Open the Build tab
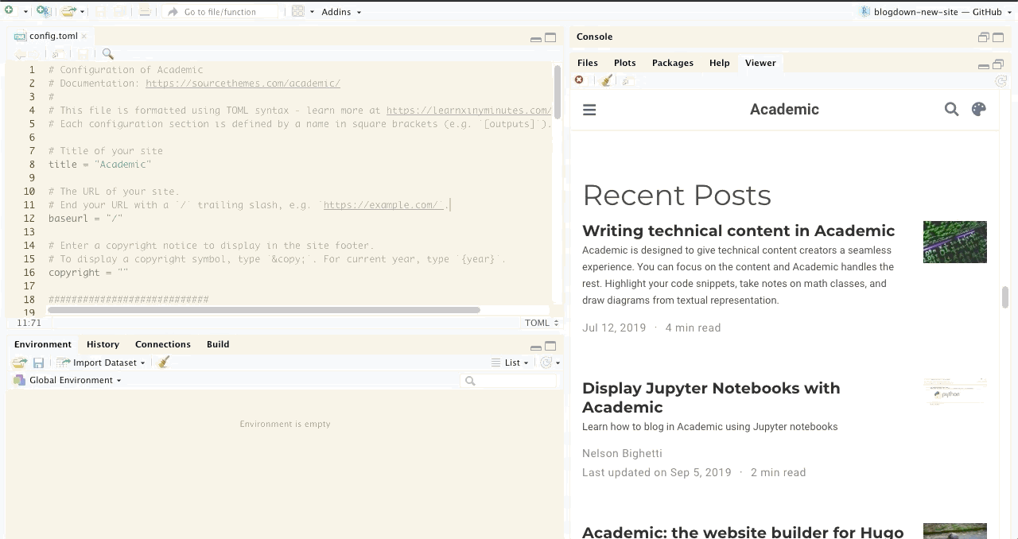 [217, 344]
